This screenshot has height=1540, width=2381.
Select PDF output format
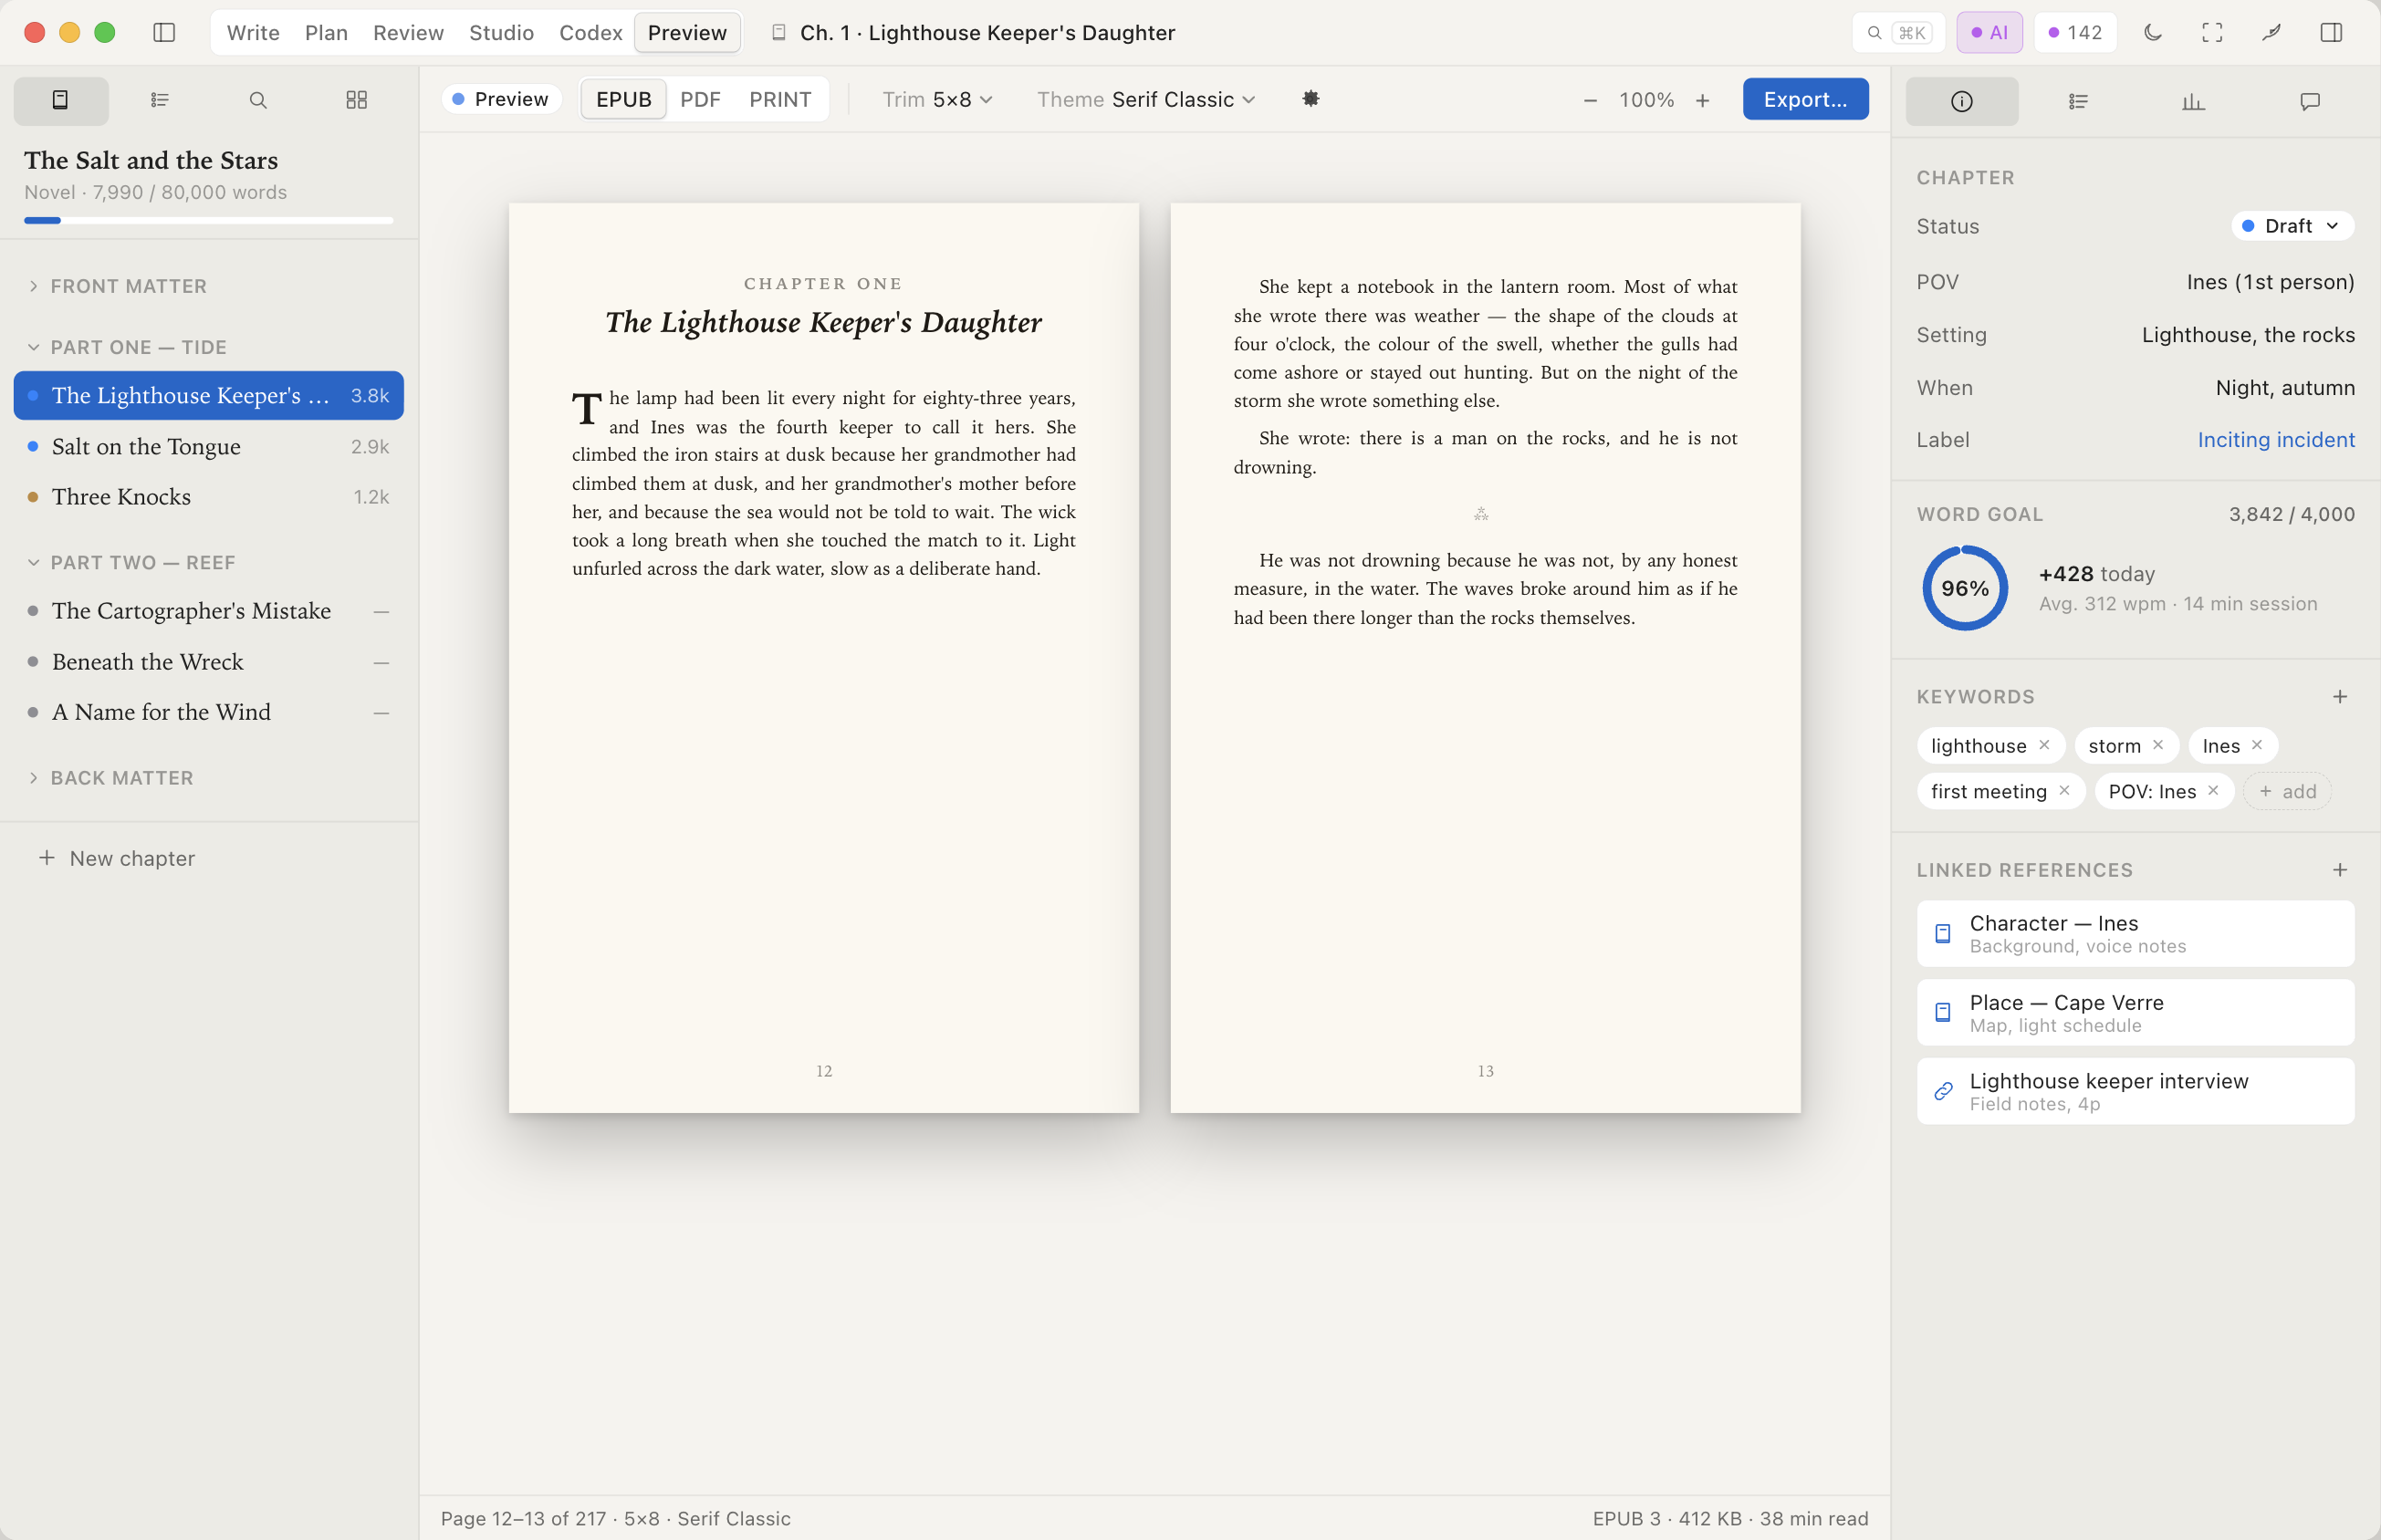coord(701,99)
